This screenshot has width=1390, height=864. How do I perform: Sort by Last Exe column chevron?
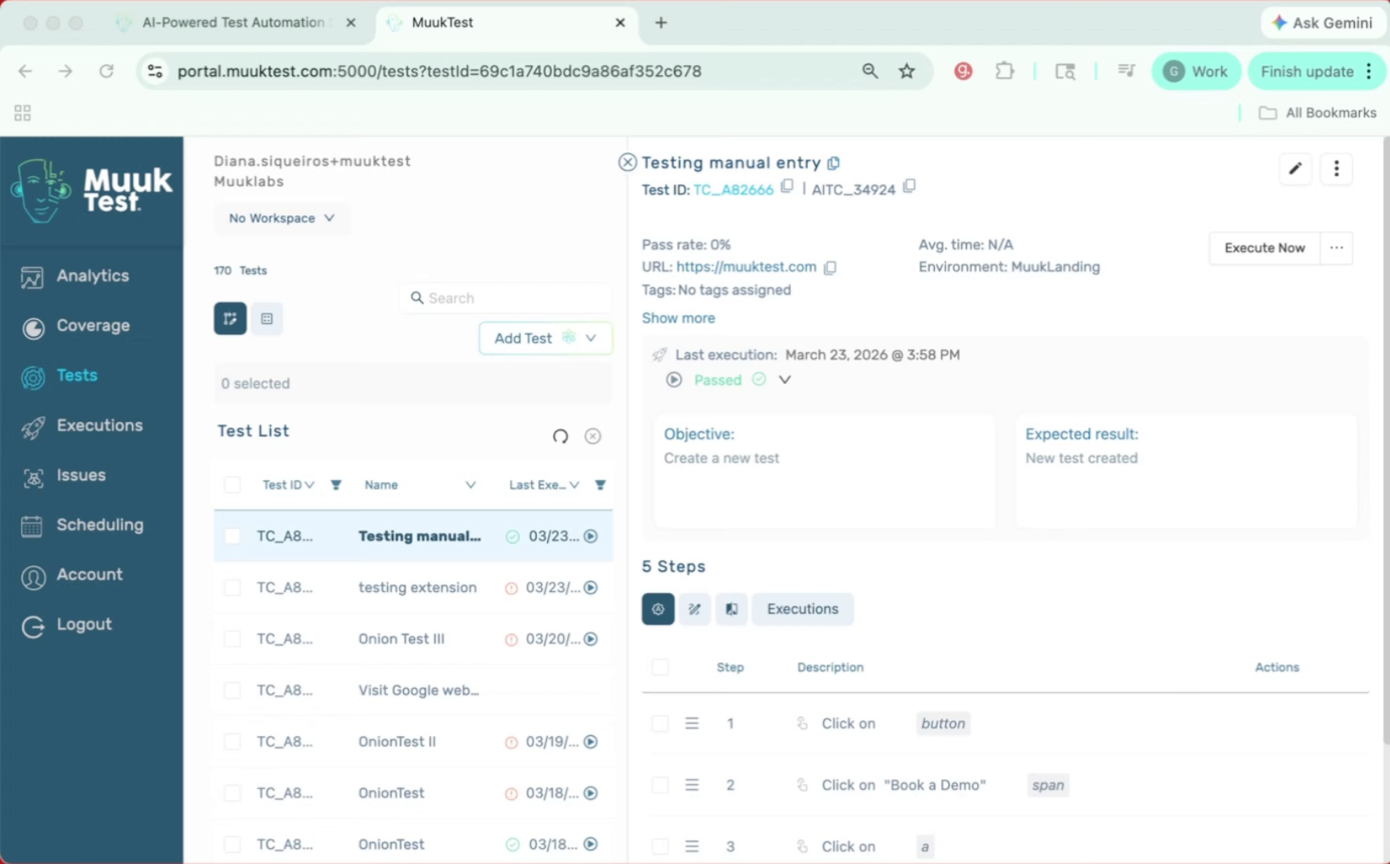tap(574, 485)
